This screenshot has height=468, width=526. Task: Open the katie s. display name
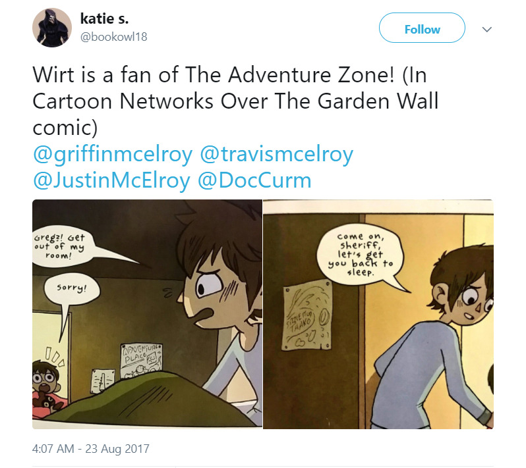click(104, 18)
